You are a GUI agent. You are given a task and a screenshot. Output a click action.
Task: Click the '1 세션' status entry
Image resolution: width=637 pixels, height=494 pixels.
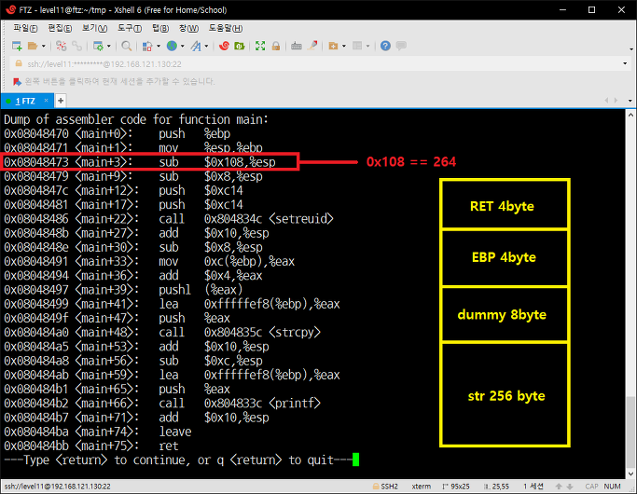533,487
